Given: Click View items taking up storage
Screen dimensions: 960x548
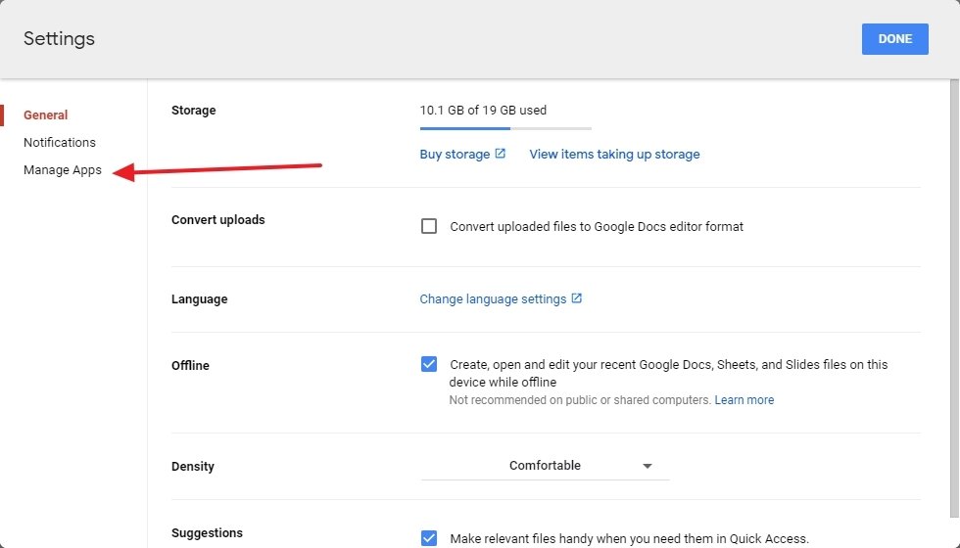Looking at the screenshot, I should (x=614, y=155).
